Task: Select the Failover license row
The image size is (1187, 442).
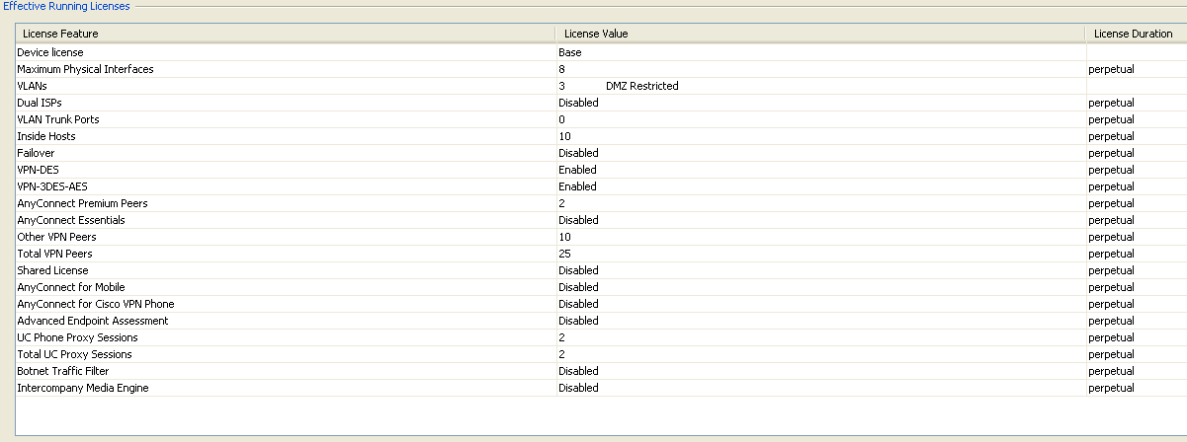Action: click(x=38, y=153)
